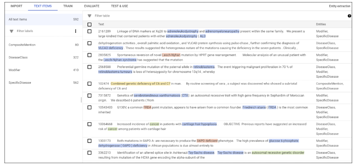Check the box for row 3362213
Viewport: 355px width, 166px height.
tap(89, 153)
